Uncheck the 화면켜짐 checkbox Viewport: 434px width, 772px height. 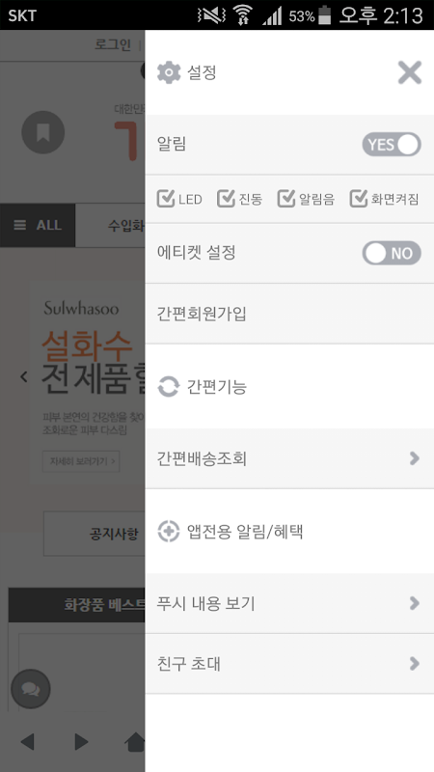coord(359,199)
